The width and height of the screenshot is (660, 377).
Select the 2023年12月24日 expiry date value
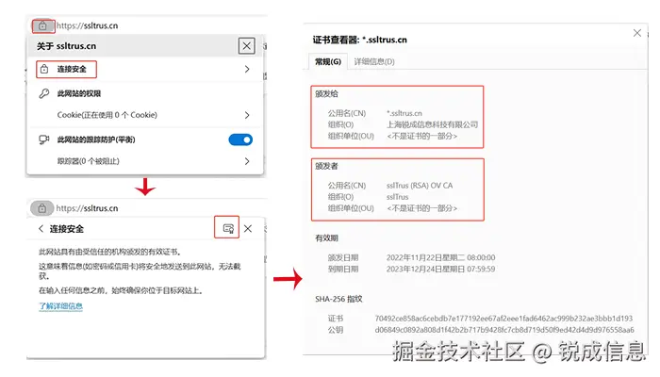click(440, 269)
